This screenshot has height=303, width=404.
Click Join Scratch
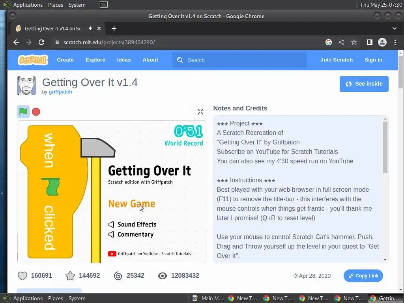click(x=337, y=60)
